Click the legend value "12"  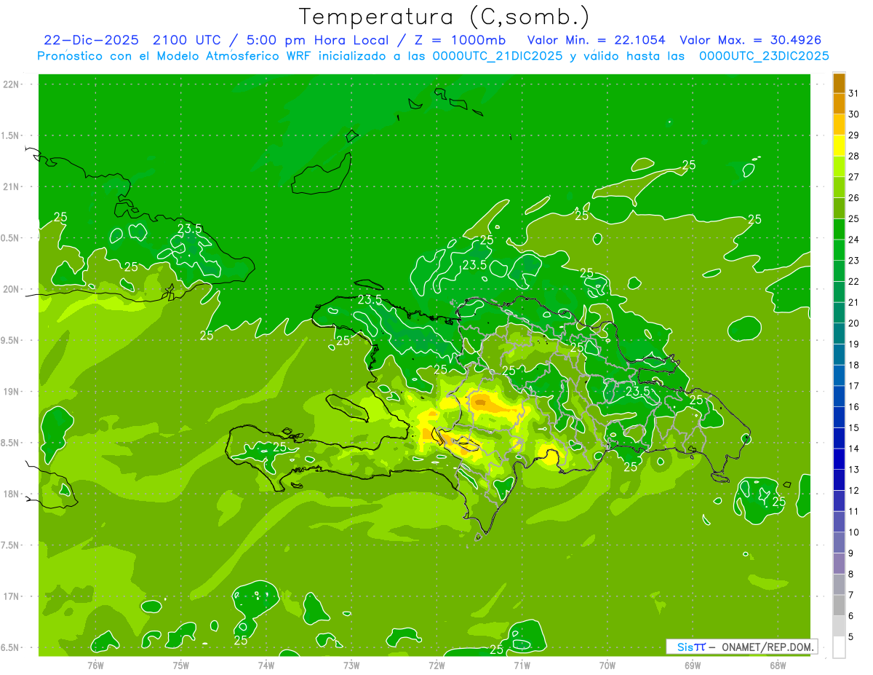[x=854, y=490]
